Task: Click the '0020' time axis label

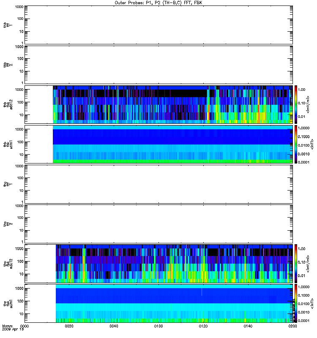Action: pos(69,326)
